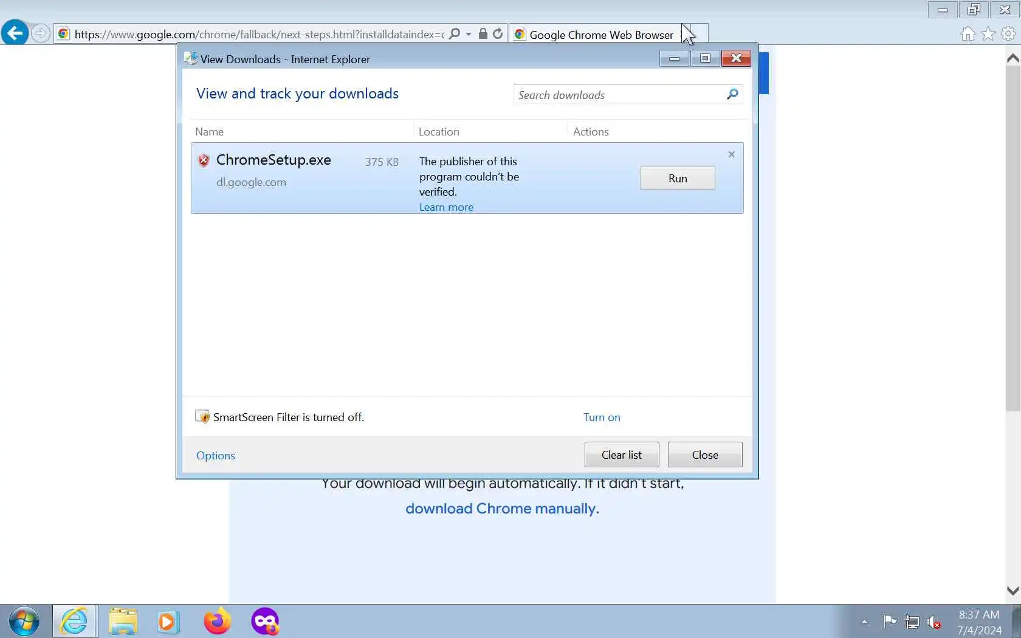This screenshot has width=1021, height=638.
Task: Click the site favicon in the address bar
Action: [63, 34]
